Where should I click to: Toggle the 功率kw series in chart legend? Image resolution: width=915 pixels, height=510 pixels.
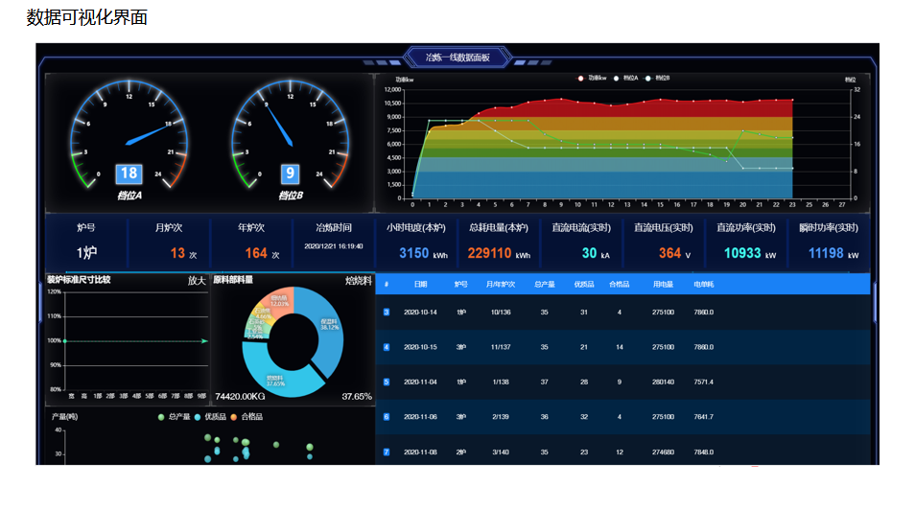coord(593,79)
